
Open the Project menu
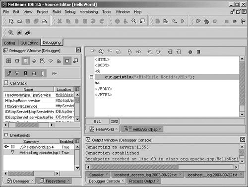[x=43, y=12]
